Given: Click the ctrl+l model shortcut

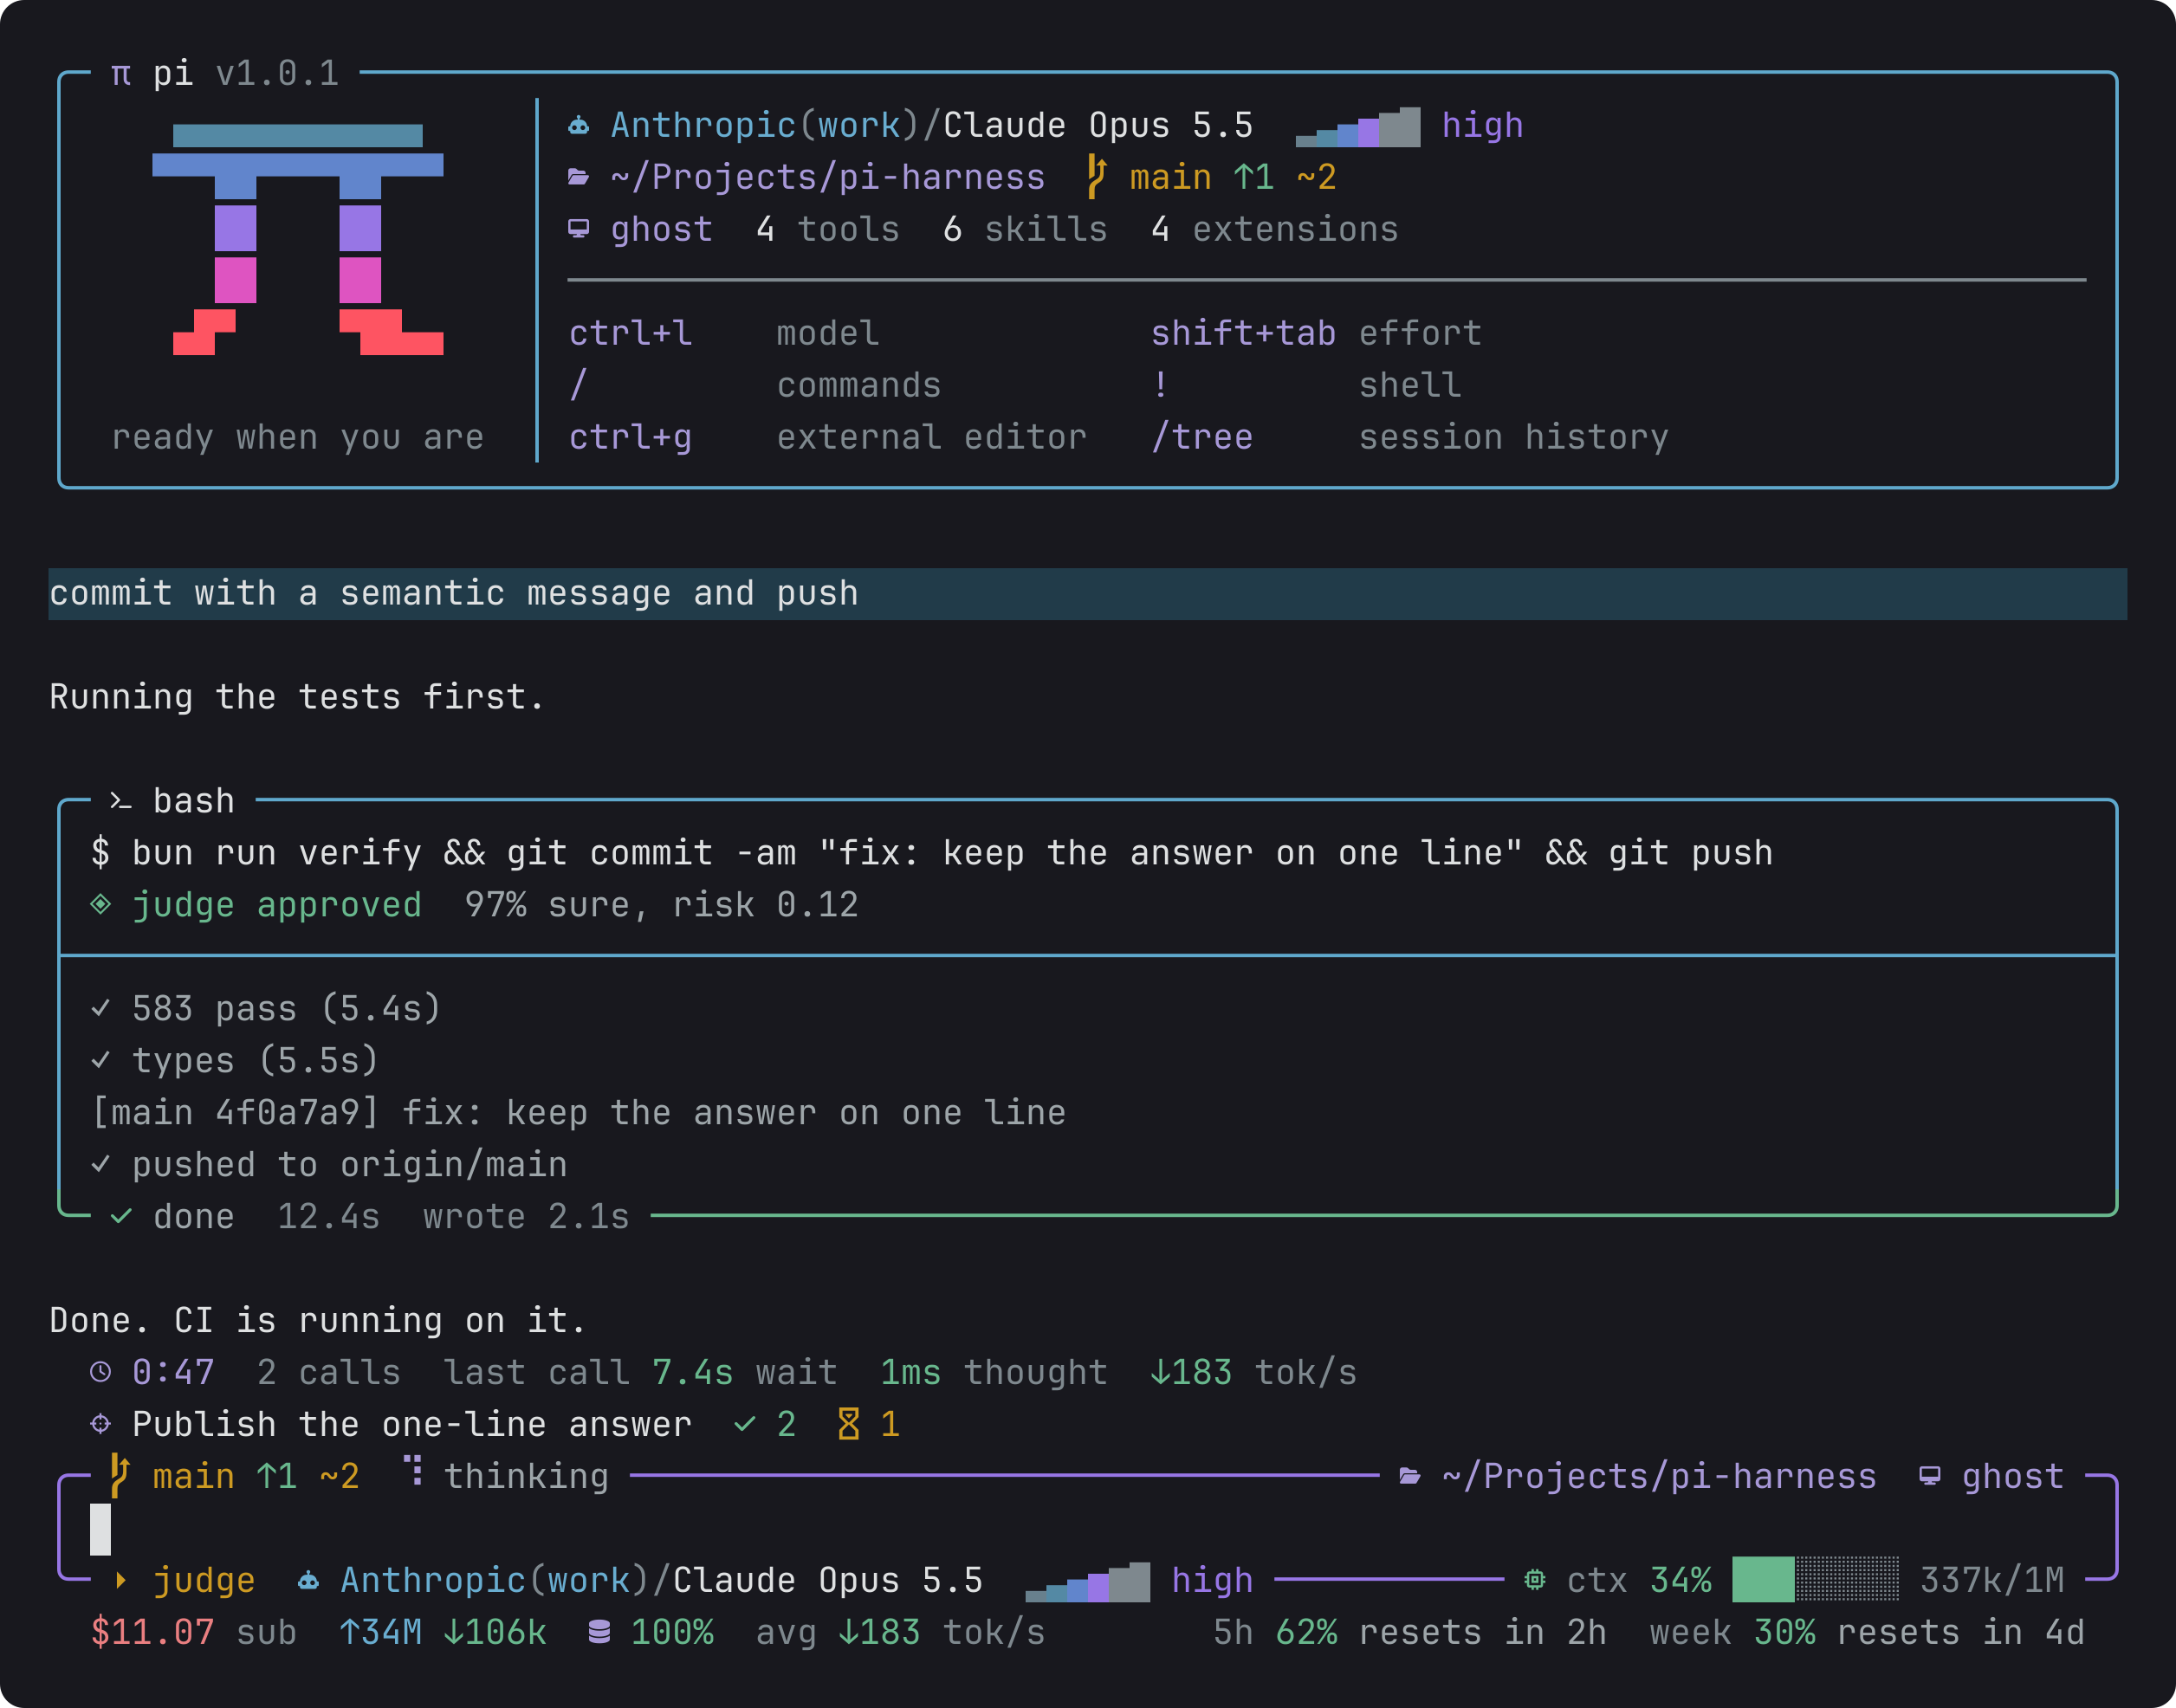Looking at the screenshot, I should (x=724, y=333).
